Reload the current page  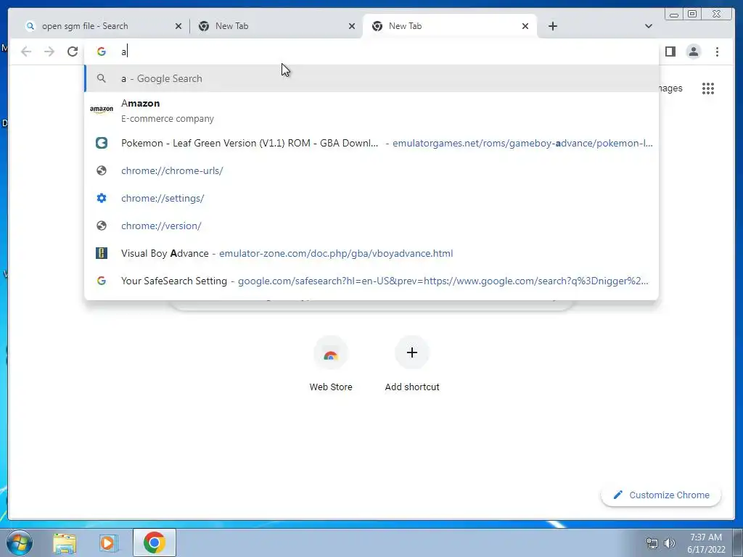[73, 51]
